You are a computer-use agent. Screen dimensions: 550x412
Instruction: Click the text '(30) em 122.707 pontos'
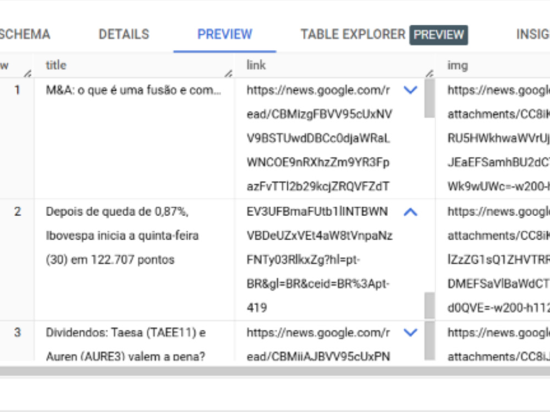coord(110,260)
